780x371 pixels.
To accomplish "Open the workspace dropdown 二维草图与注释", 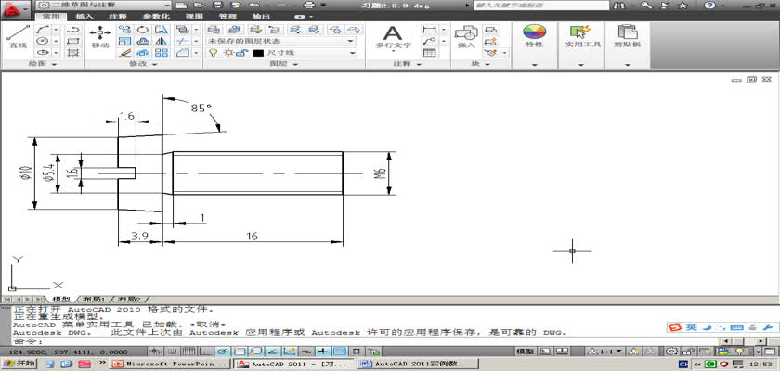I will coord(104,5).
